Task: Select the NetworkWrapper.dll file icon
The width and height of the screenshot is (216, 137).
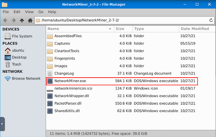Action: (50, 96)
